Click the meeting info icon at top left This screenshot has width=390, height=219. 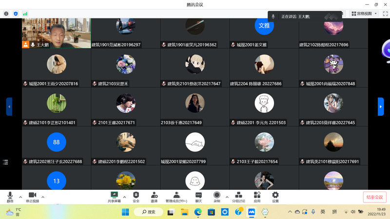(x=6, y=14)
